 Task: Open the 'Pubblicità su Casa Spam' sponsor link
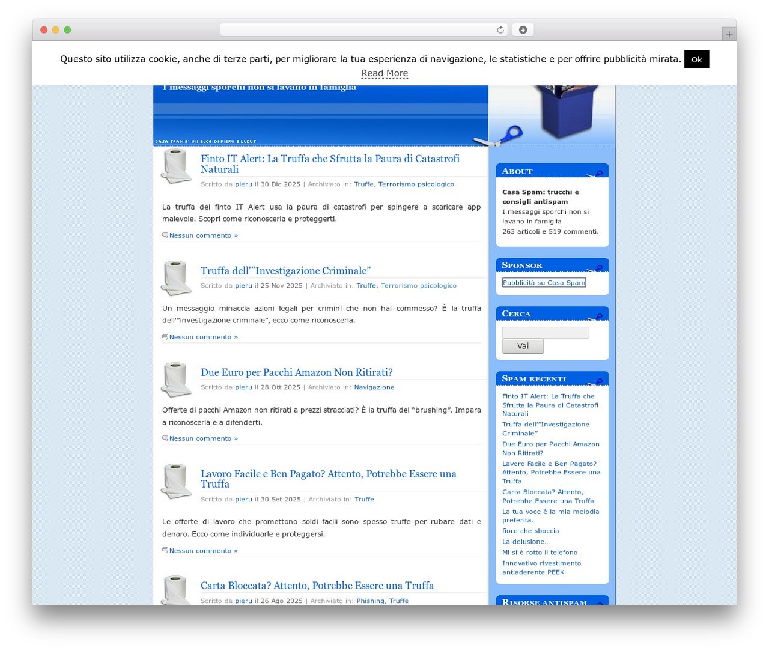point(544,283)
